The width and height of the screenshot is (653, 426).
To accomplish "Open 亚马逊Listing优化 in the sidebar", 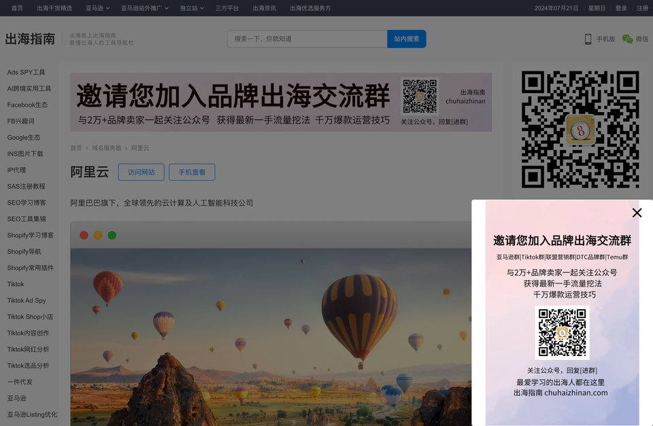I will tap(32, 414).
